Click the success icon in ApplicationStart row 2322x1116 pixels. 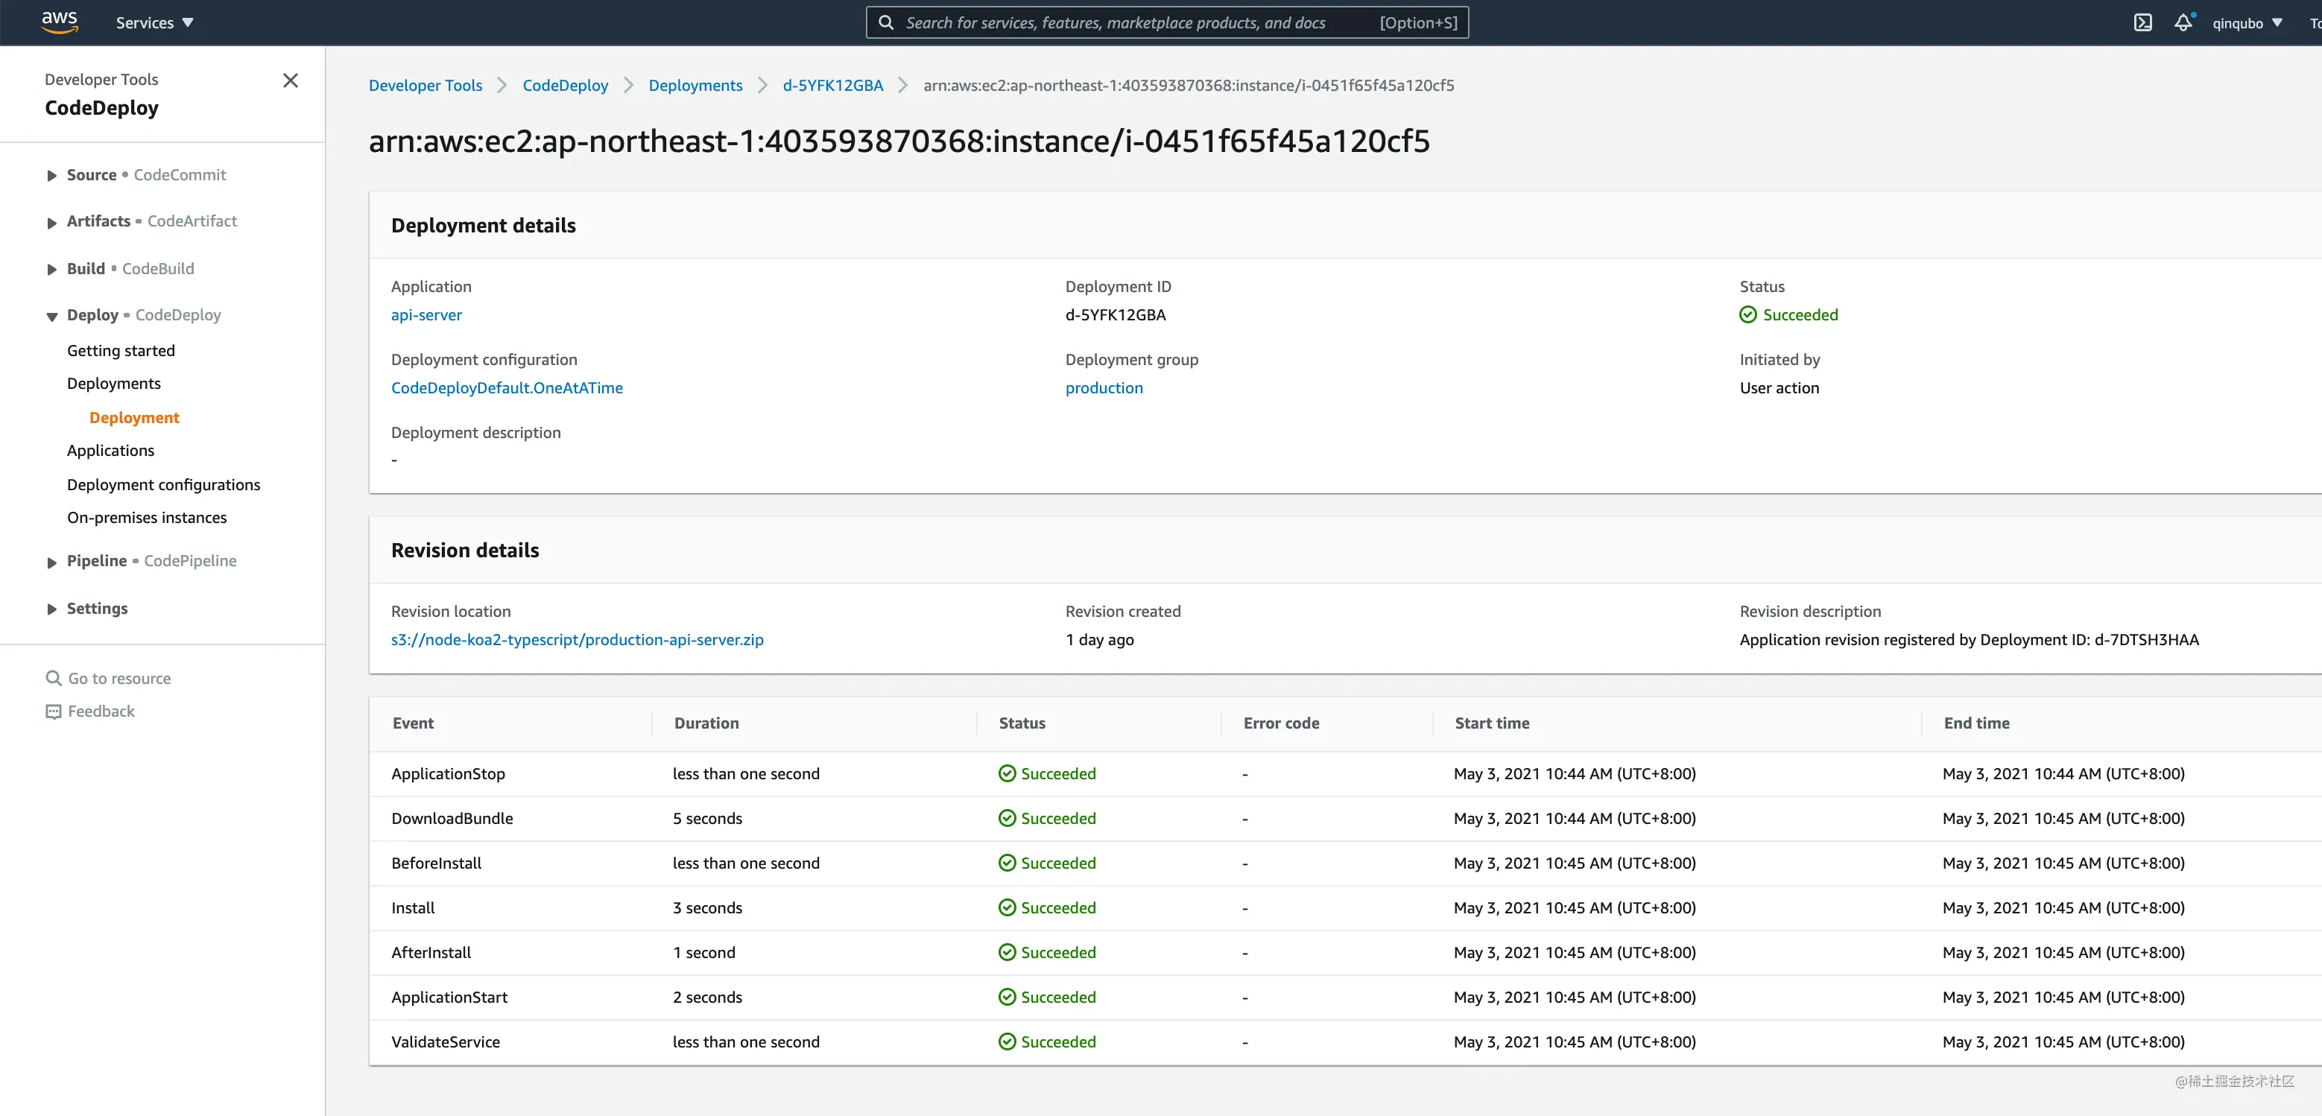point(1007,997)
